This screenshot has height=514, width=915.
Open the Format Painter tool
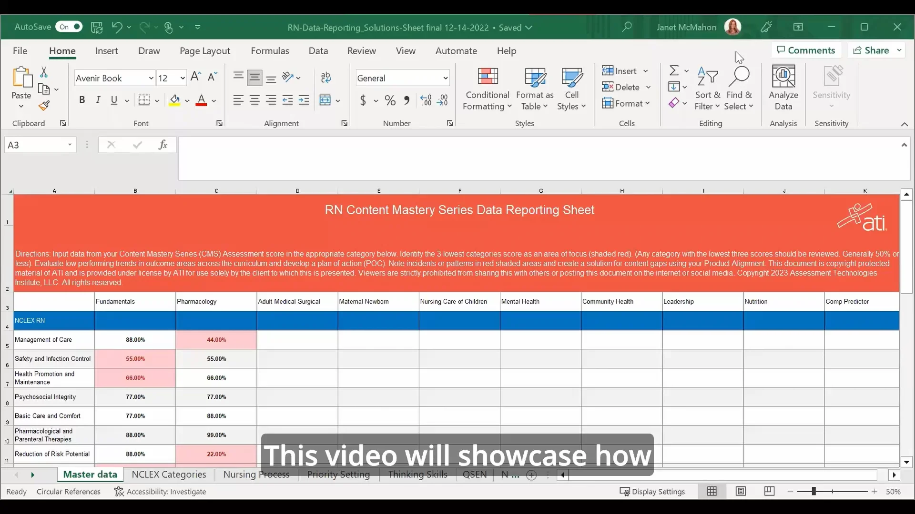click(44, 106)
